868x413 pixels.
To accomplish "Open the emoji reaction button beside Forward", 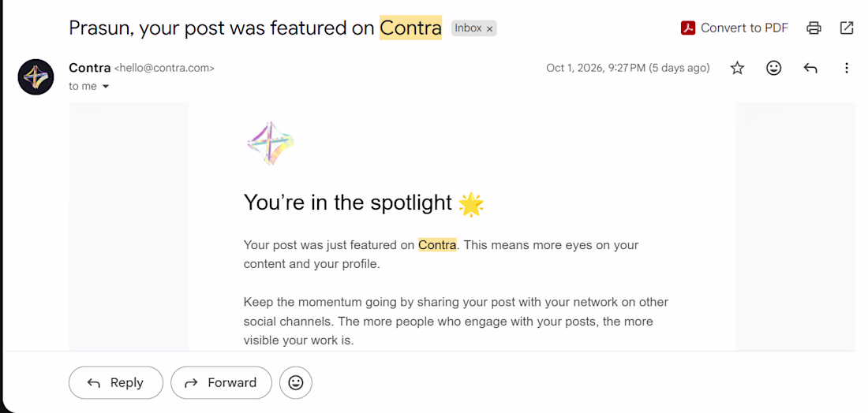I will tap(296, 382).
